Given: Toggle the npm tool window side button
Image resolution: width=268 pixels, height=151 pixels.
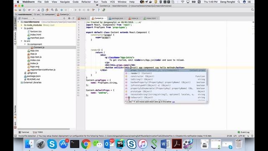Looking at the screenshot, I should [15, 125].
